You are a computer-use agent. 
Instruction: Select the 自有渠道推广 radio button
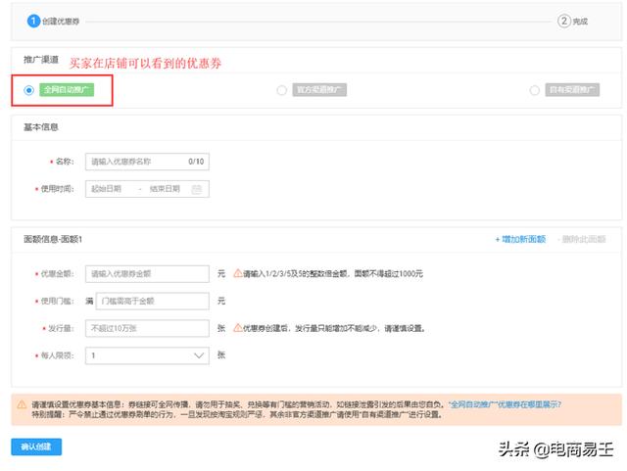(x=535, y=90)
